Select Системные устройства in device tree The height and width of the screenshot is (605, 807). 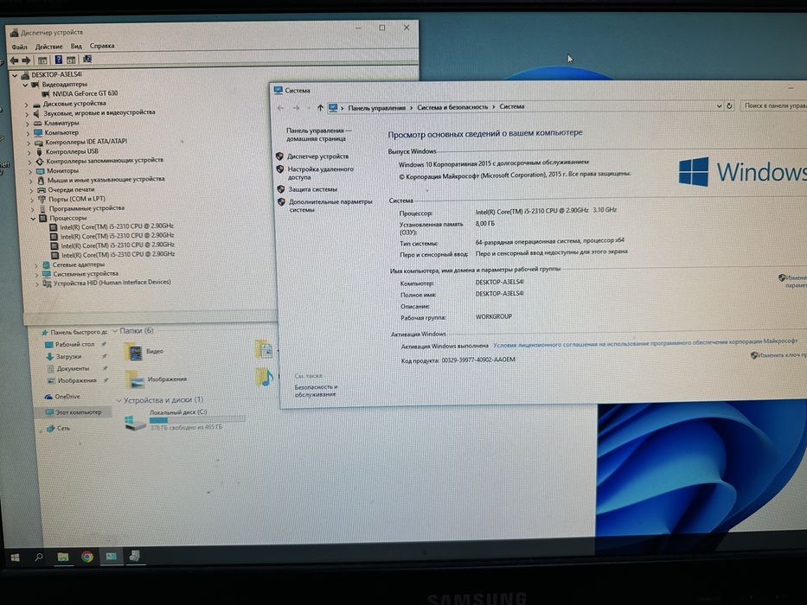86,274
